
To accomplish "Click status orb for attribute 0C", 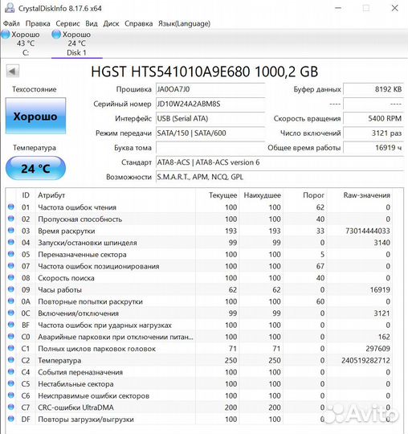I will 11,313.
